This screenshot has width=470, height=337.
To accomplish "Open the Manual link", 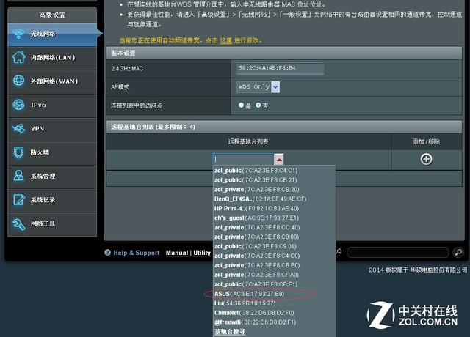I will point(177,253).
